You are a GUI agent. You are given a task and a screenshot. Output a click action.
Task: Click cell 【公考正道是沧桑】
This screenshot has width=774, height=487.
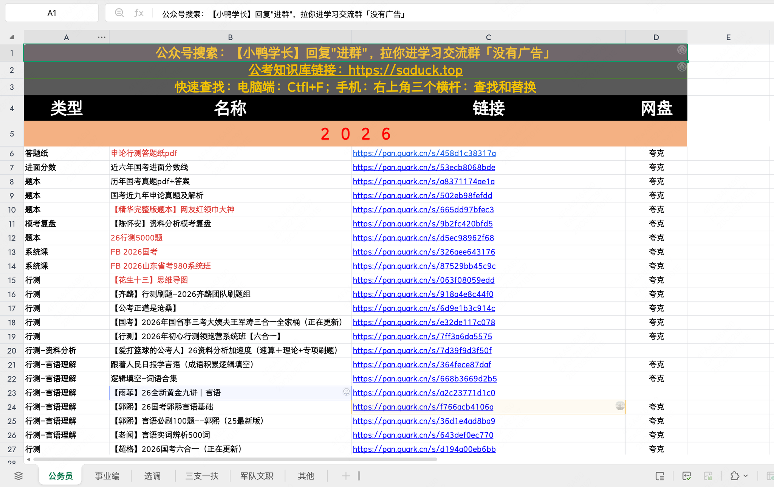click(x=230, y=308)
